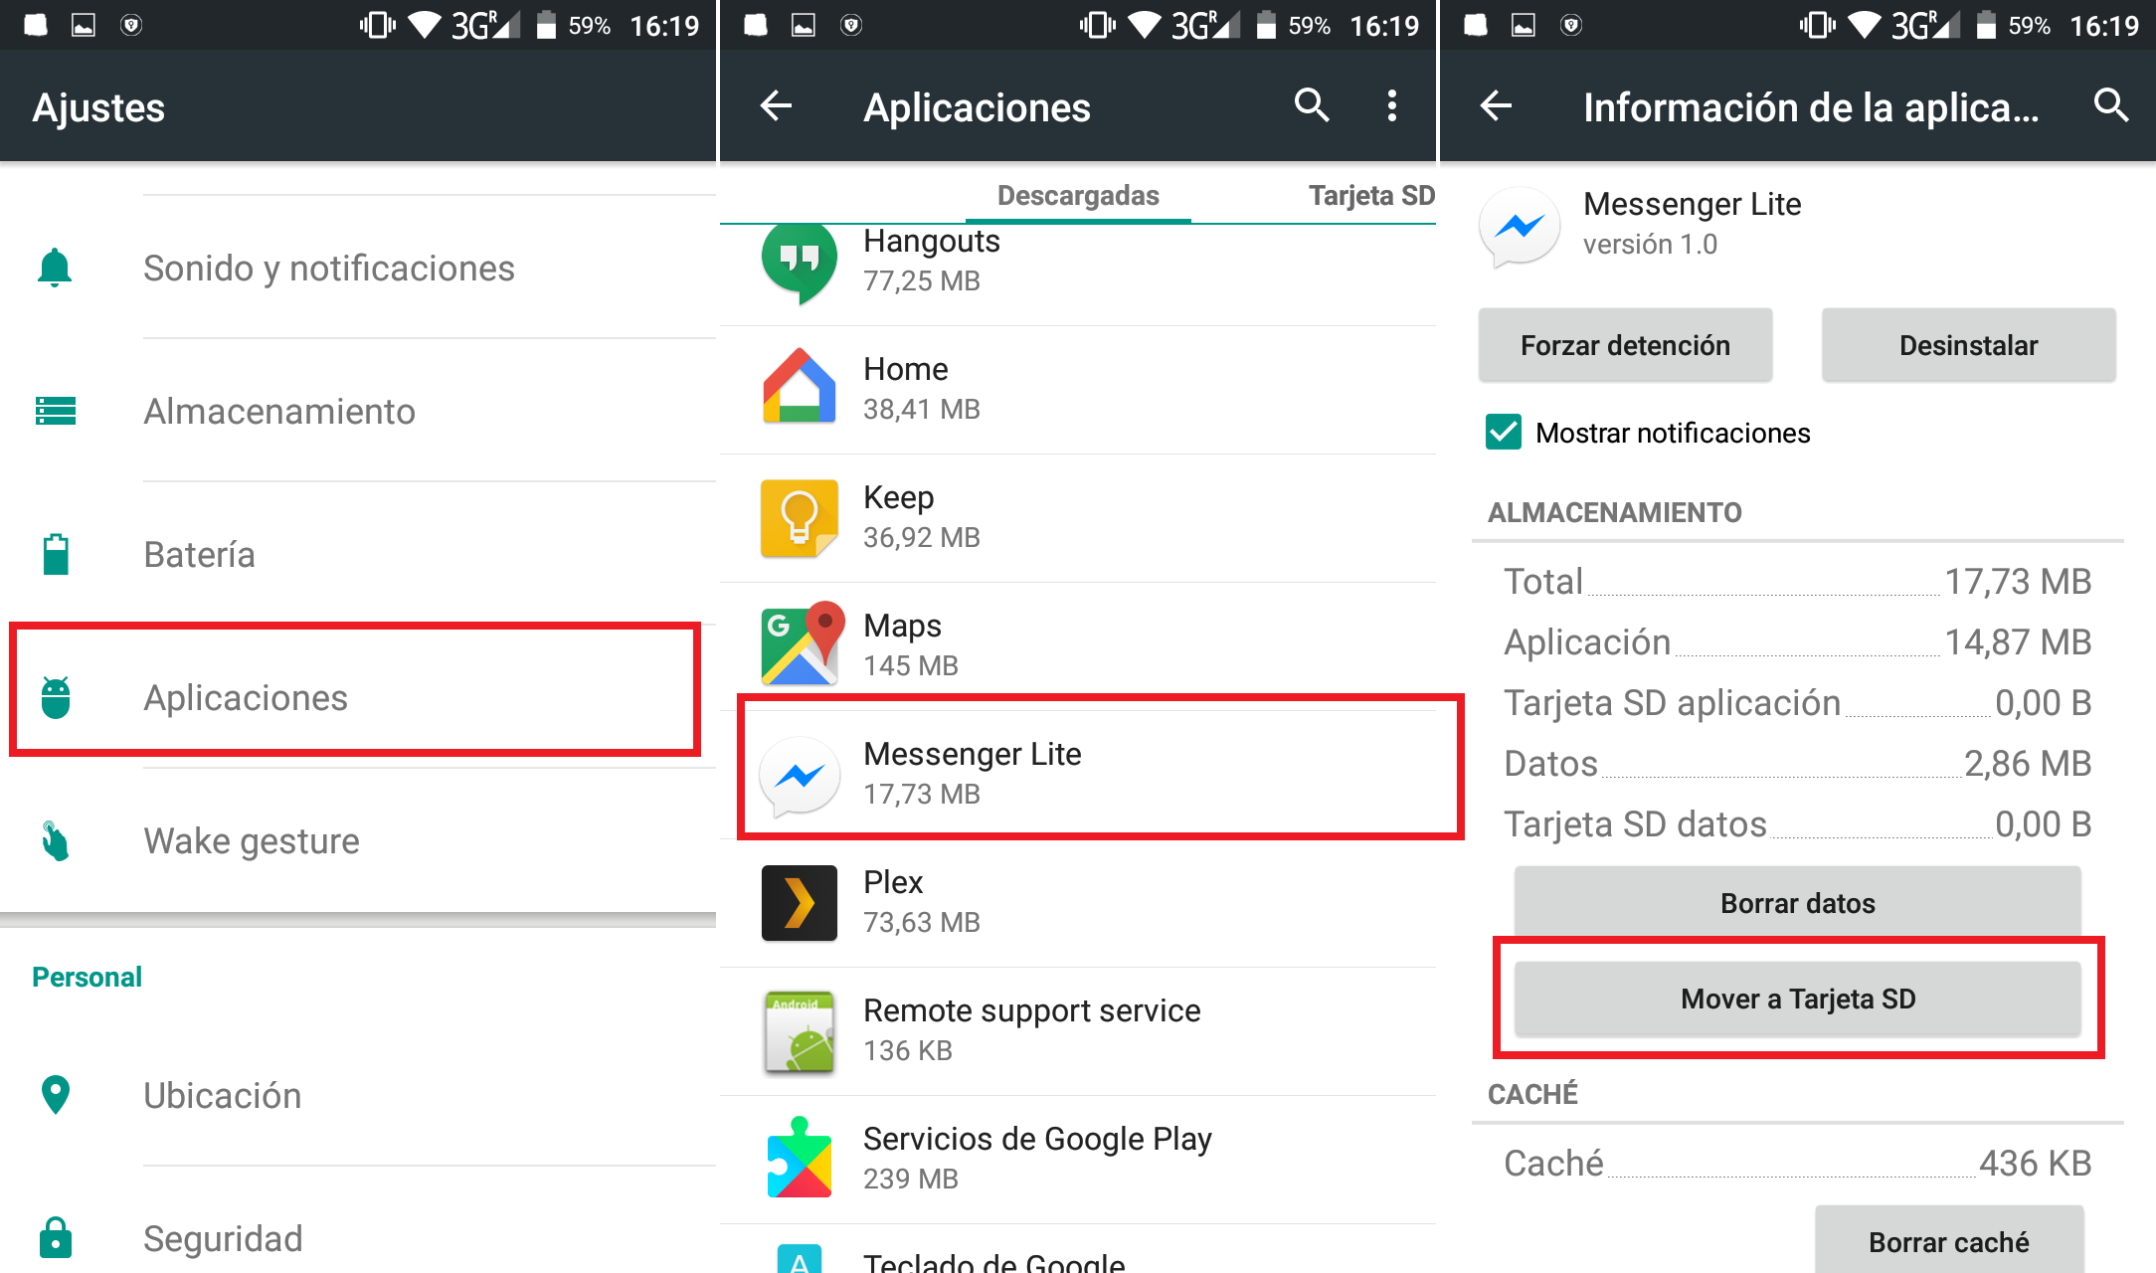The width and height of the screenshot is (2156, 1273).
Task: Tap the Google Home app icon
Action: pos(799,388)
